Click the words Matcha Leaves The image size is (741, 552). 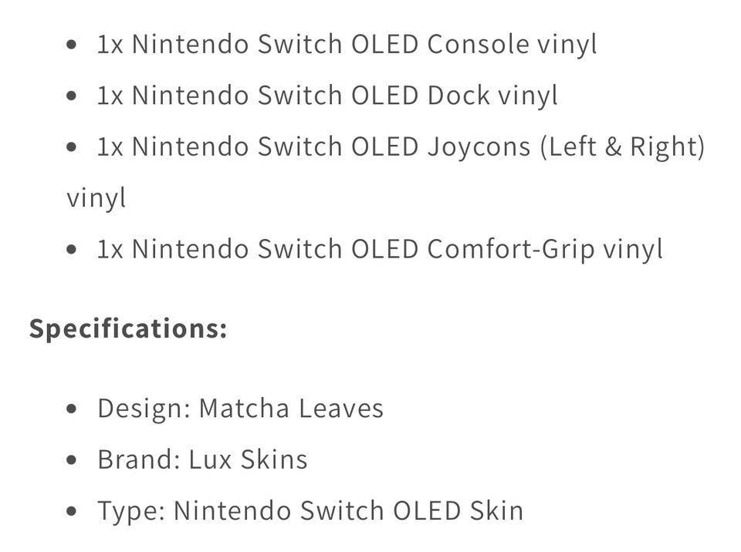[x=291, y=409]
